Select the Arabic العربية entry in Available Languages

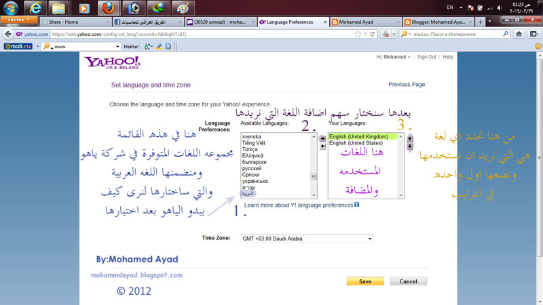point(248,193)
